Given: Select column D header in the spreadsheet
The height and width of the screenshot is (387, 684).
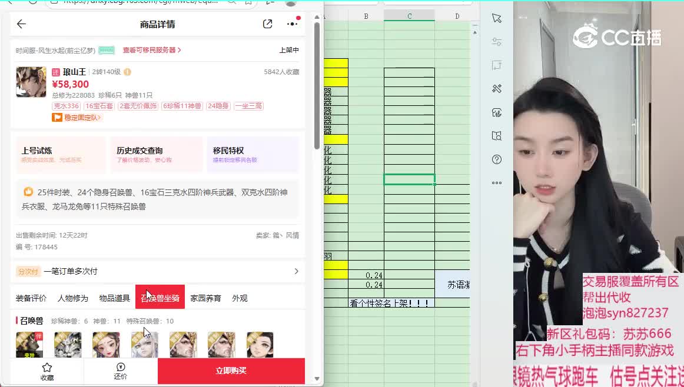Looking at the screenshot, I should click(x=457, y=16).
